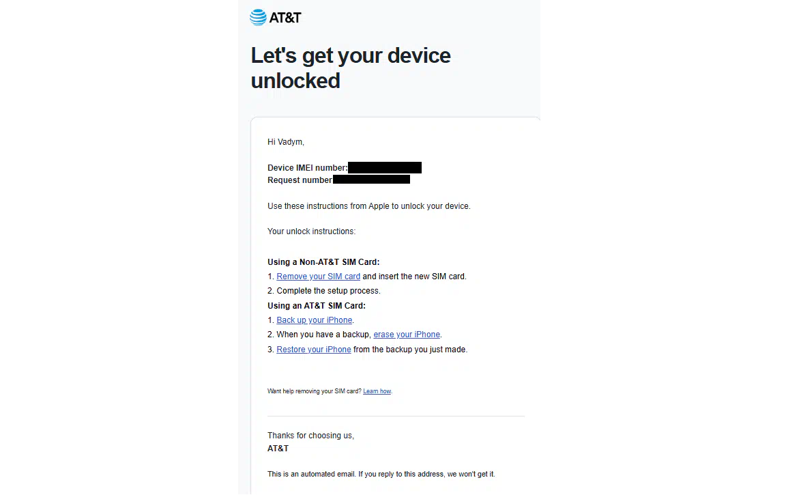Click the AT&T wordmark beside the globe
The width and height of the screenshot is (786, 495).
click(285, 18)
